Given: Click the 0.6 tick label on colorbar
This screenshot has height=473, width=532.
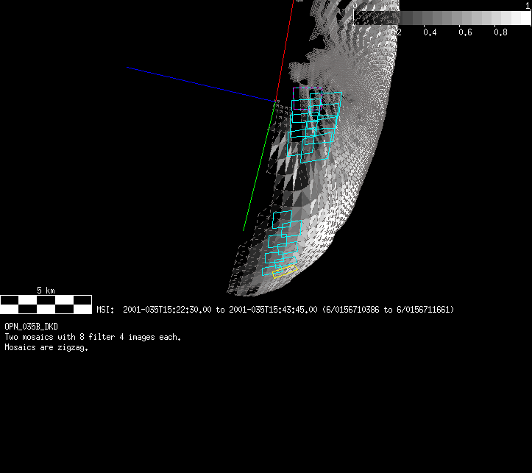Looking at the screenshot, I should (x=465, y=32).
